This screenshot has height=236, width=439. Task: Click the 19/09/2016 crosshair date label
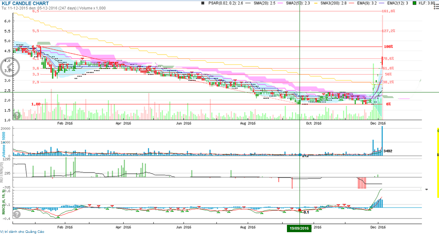[299, 228]
